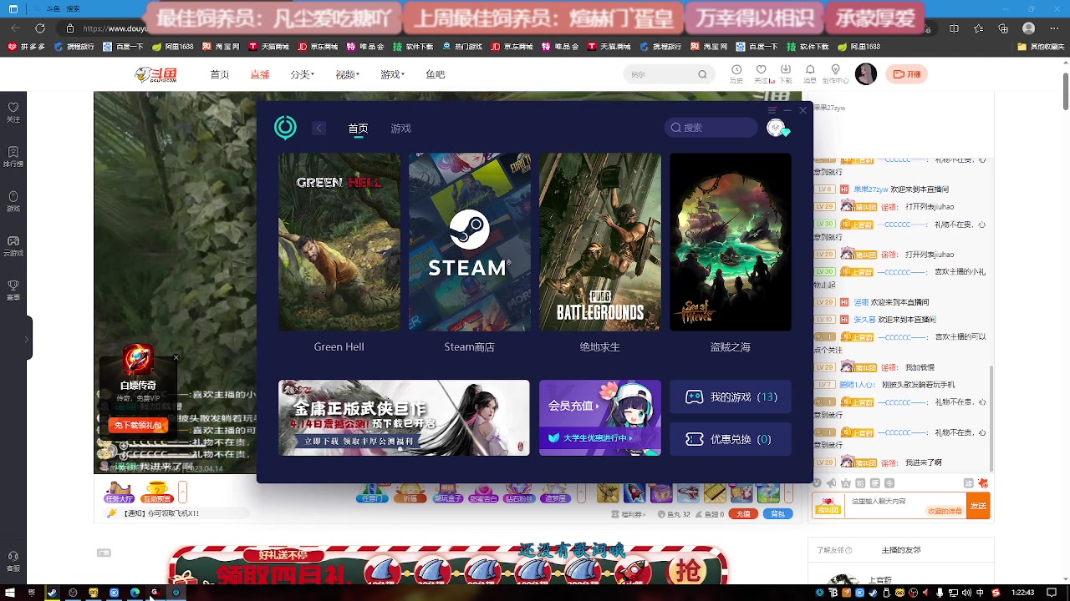Viewport: 1070px width, 601px height.
Task: Click the Douyu user avatar in header
Action: (x=866, y=74)
